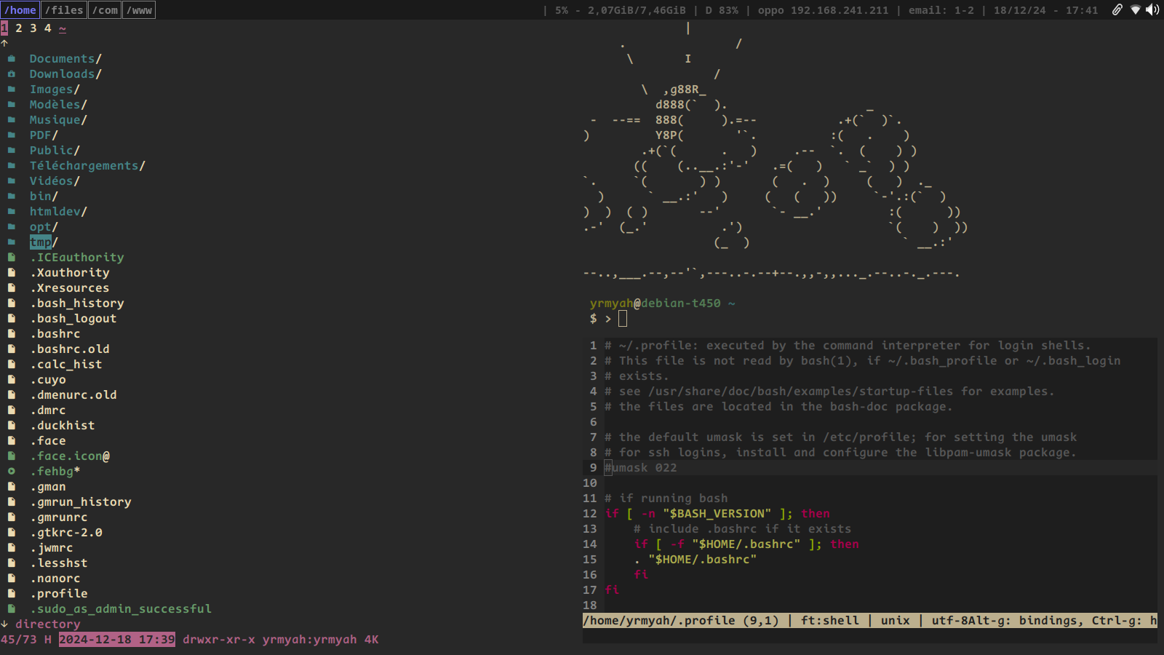Image resolution: width=1164 pixels, height=655 pixels.
Task: Click the shell prompt input cursor
Action: [x=623, y=319]
